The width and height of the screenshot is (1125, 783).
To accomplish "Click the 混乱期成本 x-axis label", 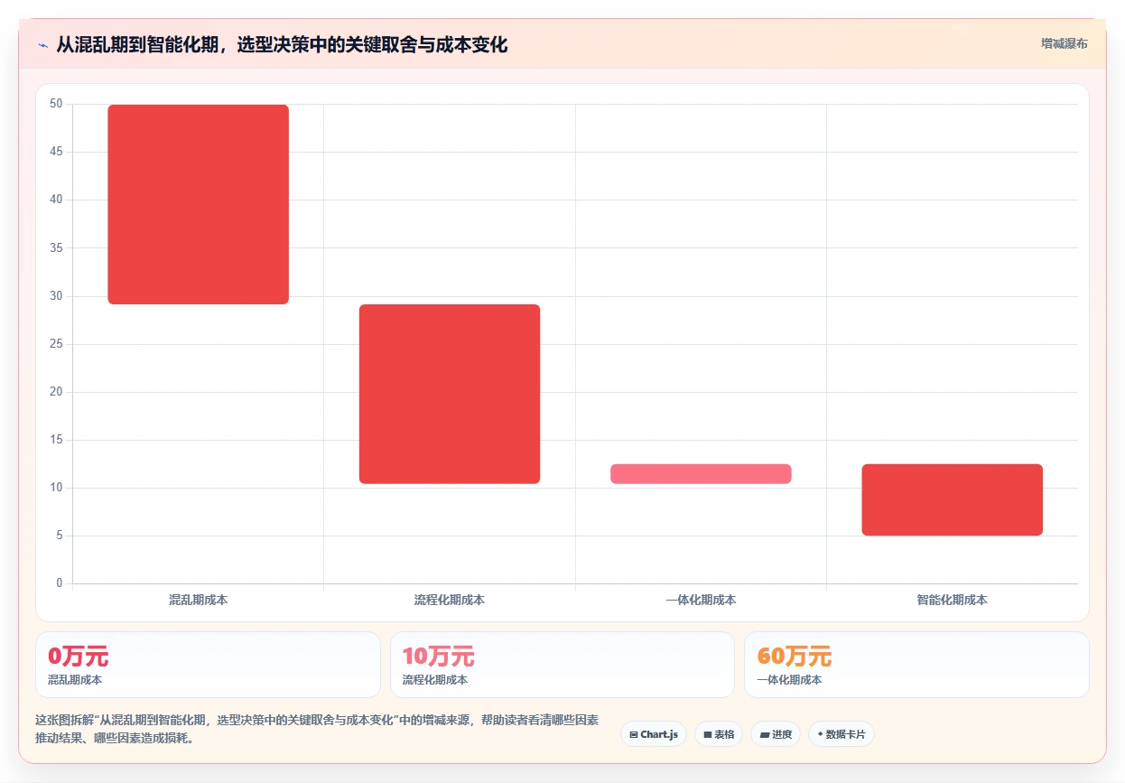I will (198, 600).
